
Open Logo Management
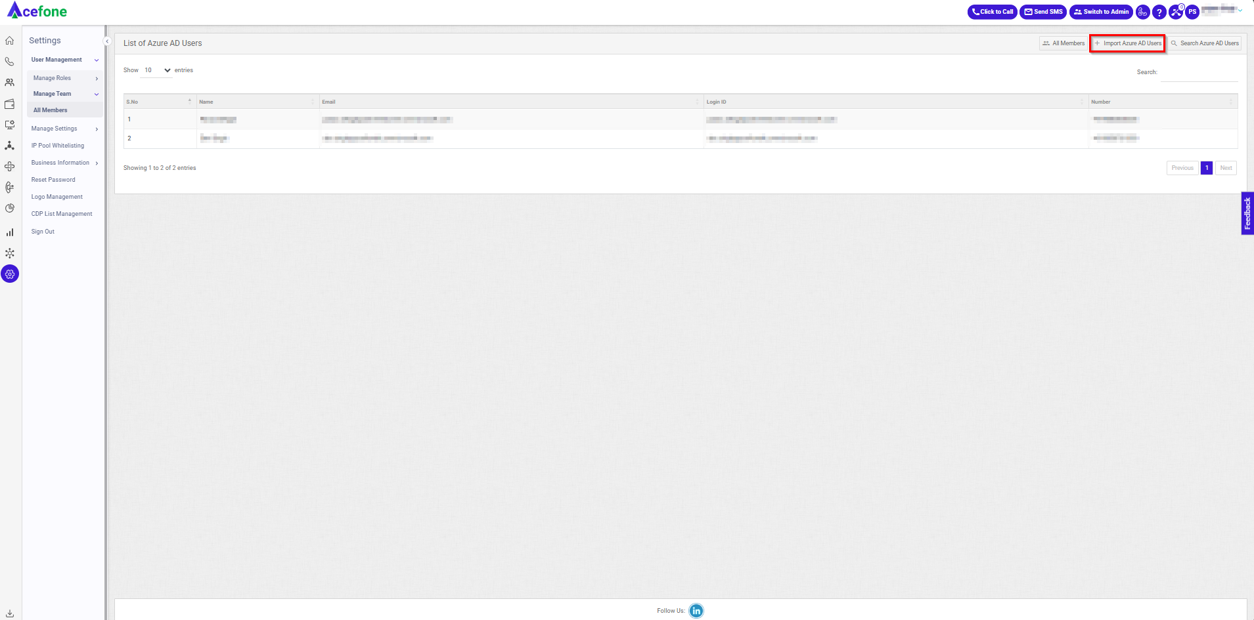click(x=57, y=197)
